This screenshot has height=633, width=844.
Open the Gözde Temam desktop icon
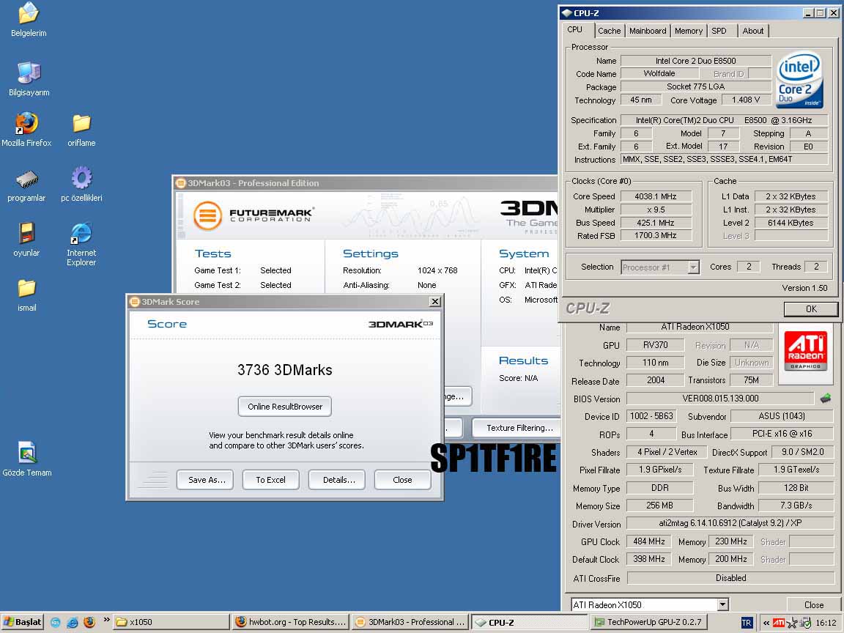(x=27, y=459)
